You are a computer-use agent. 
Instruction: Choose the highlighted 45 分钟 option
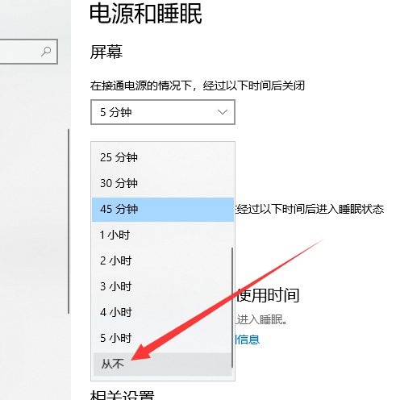click(x=163, y=210)
